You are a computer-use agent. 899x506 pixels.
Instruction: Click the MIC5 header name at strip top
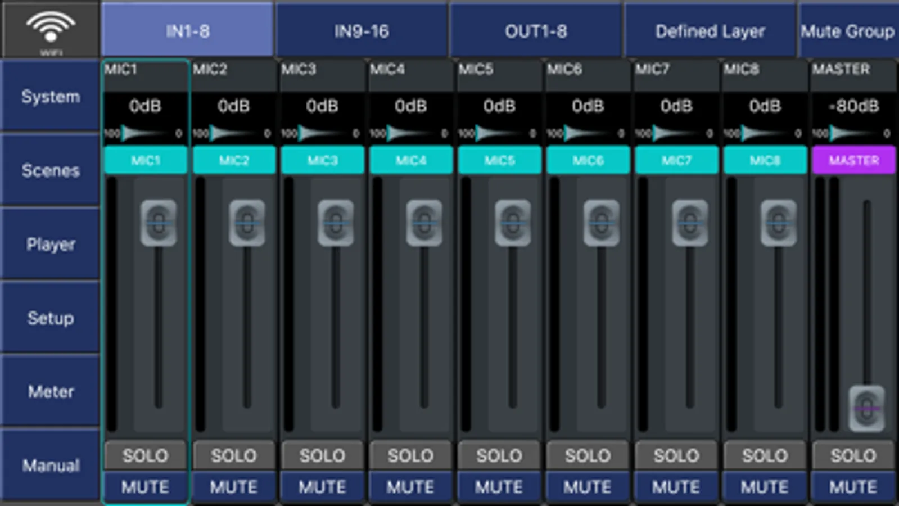476,69
